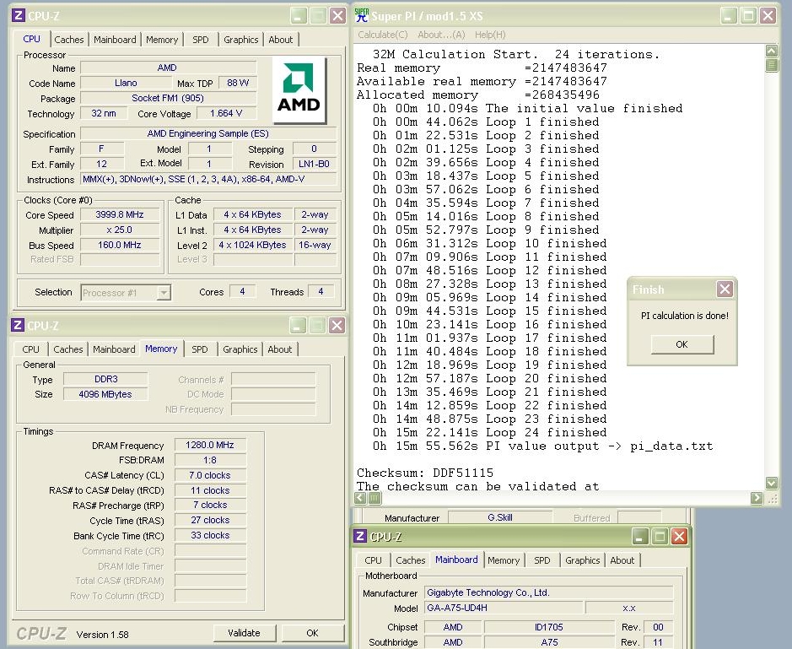
Task: Click the Revision value LN1-B0
Action: click(314, 164)
